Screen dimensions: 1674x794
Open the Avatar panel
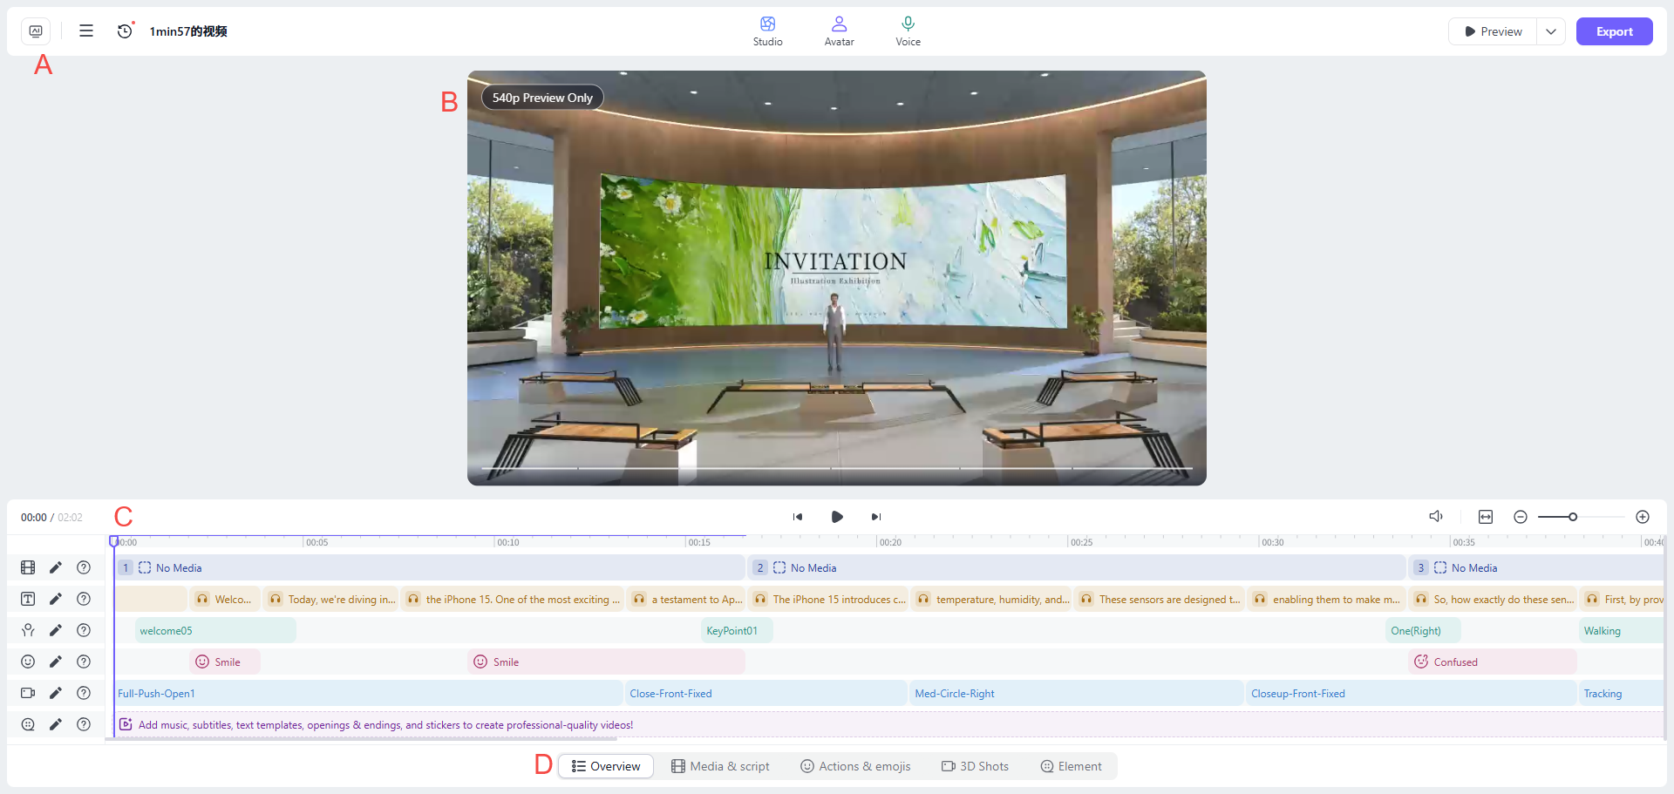(x=839, y=31)
